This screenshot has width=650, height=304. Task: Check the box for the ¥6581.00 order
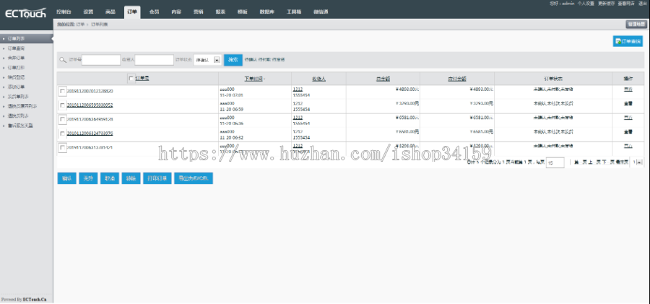point(62,119)
